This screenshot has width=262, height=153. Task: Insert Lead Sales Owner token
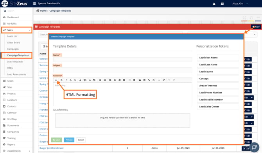[x=218, y=107]
